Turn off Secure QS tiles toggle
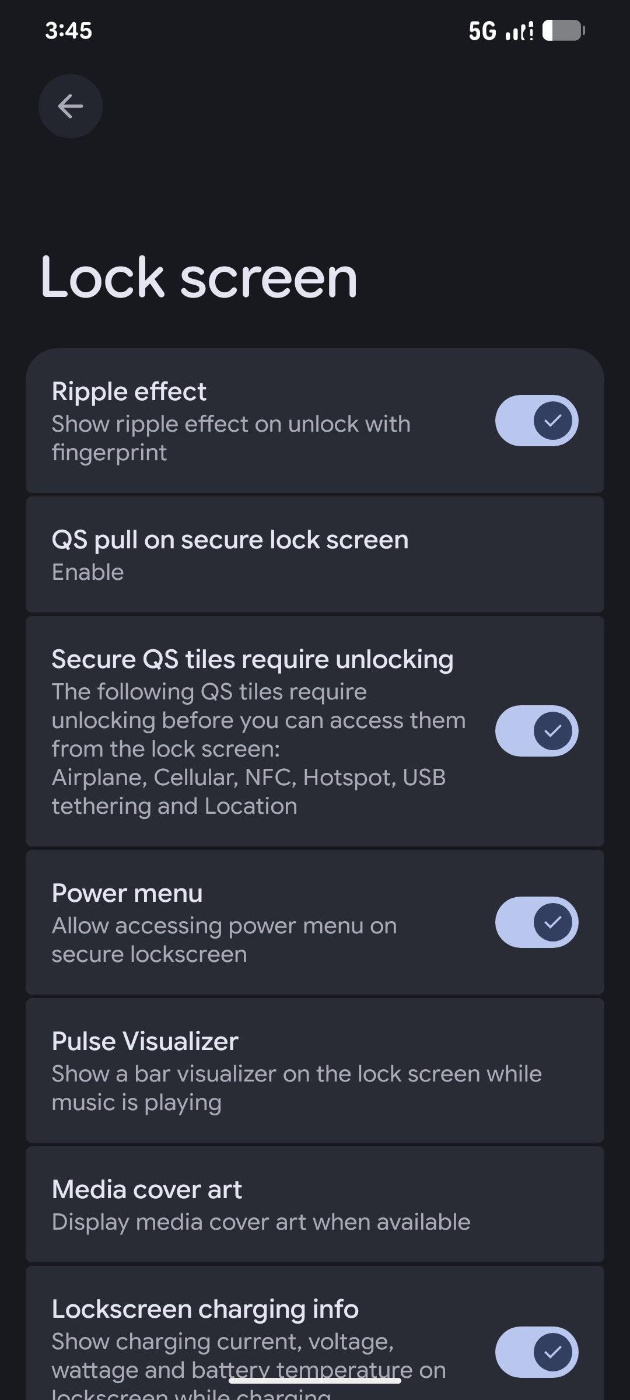This screenshot has height=1400, width=630. point(536,731)
